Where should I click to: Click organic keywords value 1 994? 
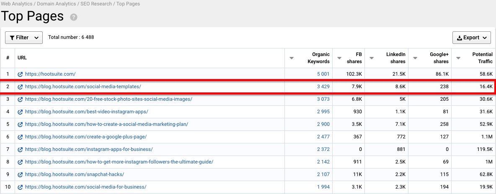(323, 187)
